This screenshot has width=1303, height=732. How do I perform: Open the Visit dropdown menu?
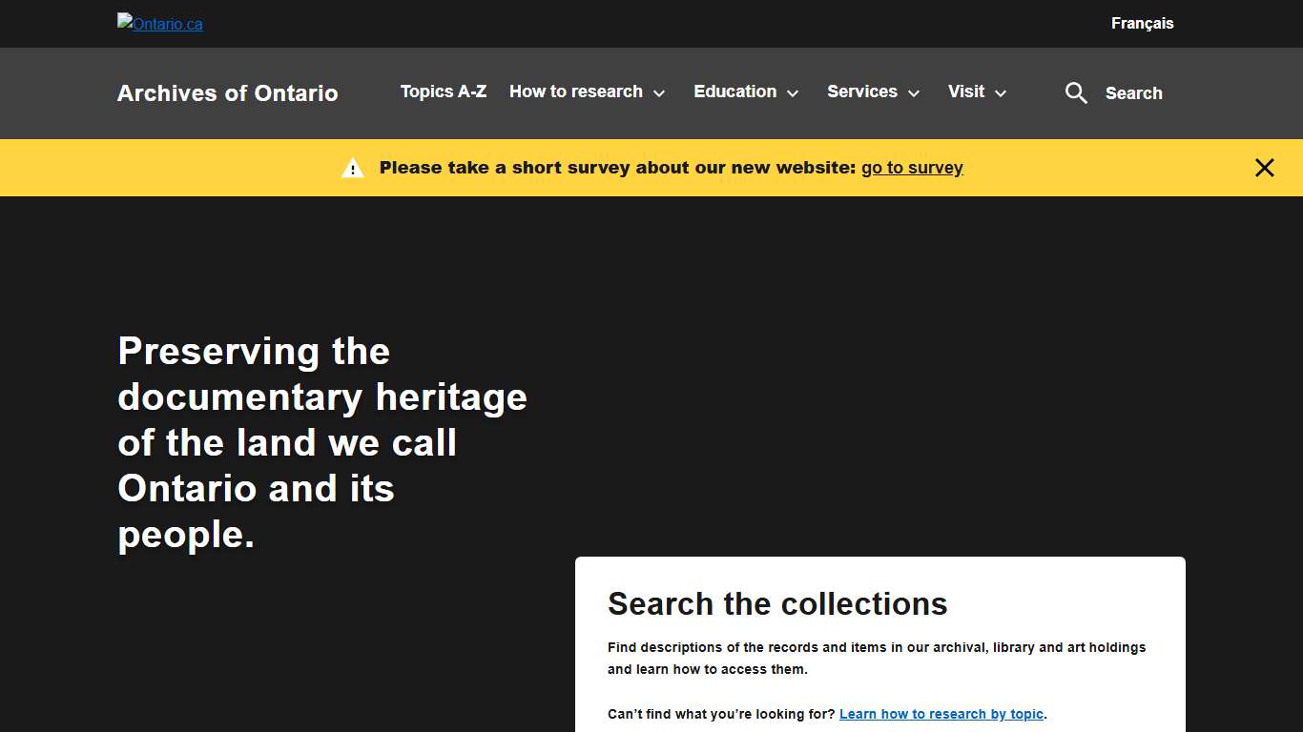click(966, 91)
